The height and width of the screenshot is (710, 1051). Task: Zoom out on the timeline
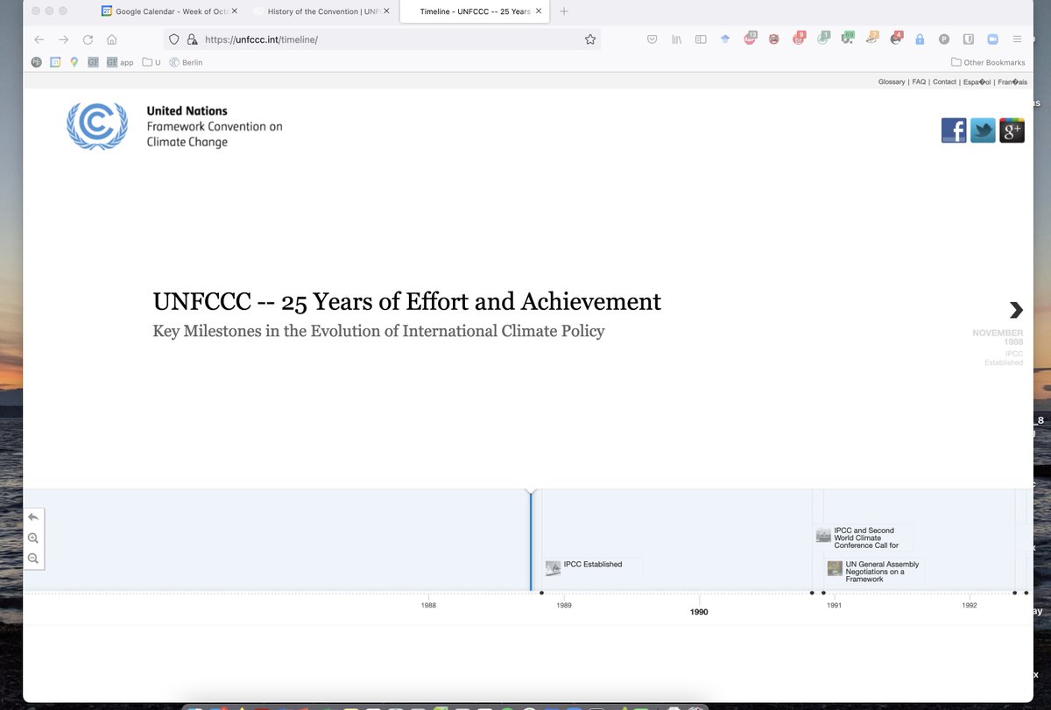(x=33, y=559)
